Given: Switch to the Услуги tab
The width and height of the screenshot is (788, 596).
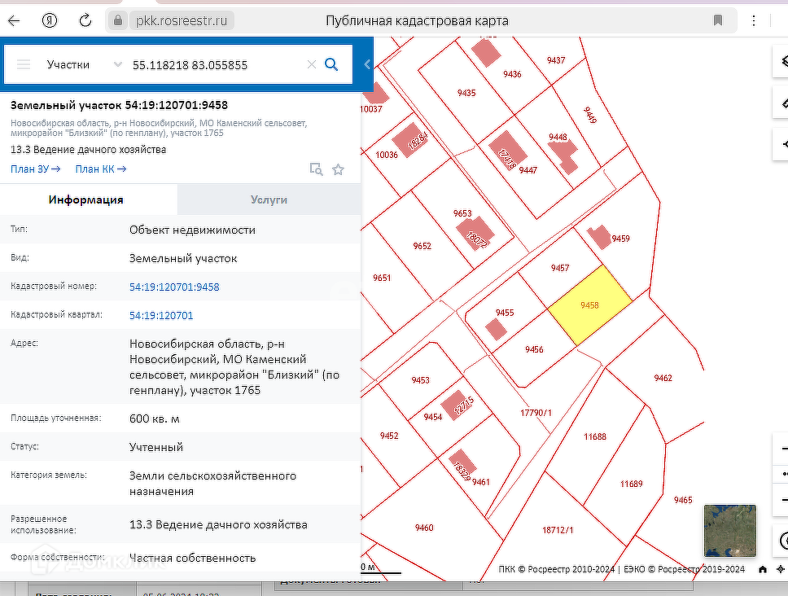Looking at the screenshot, I should click(269, 199).
